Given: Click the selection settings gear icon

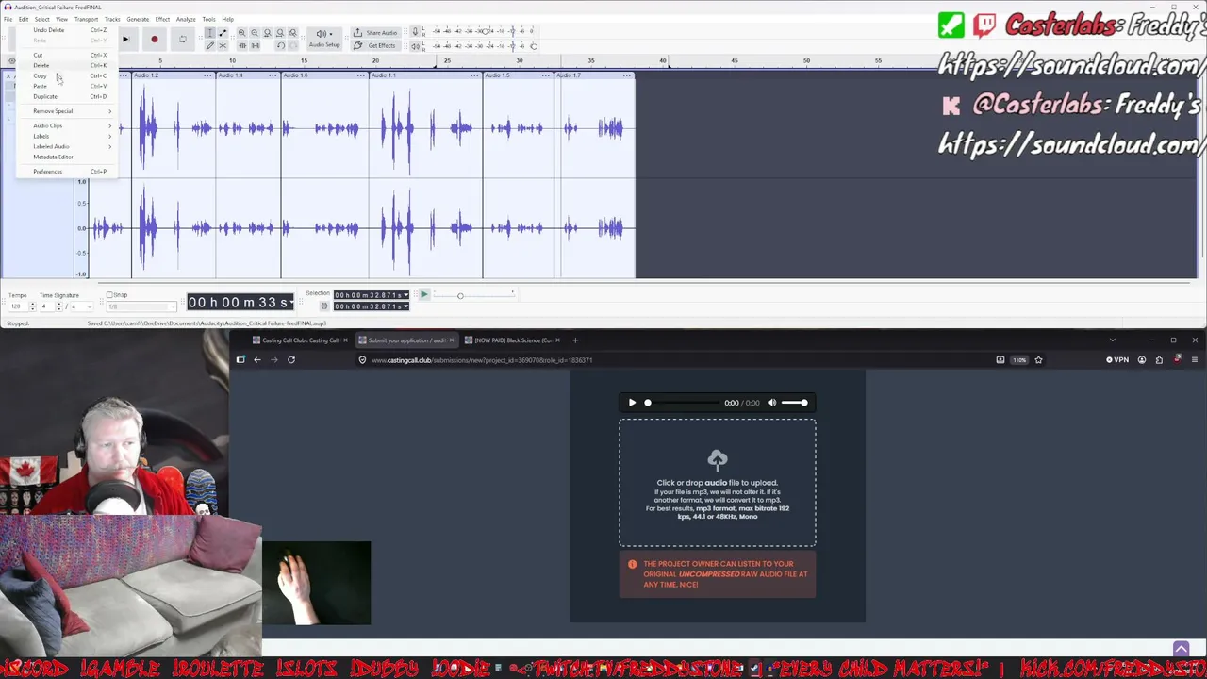Looking at the screenshot, I should [324, 306].
